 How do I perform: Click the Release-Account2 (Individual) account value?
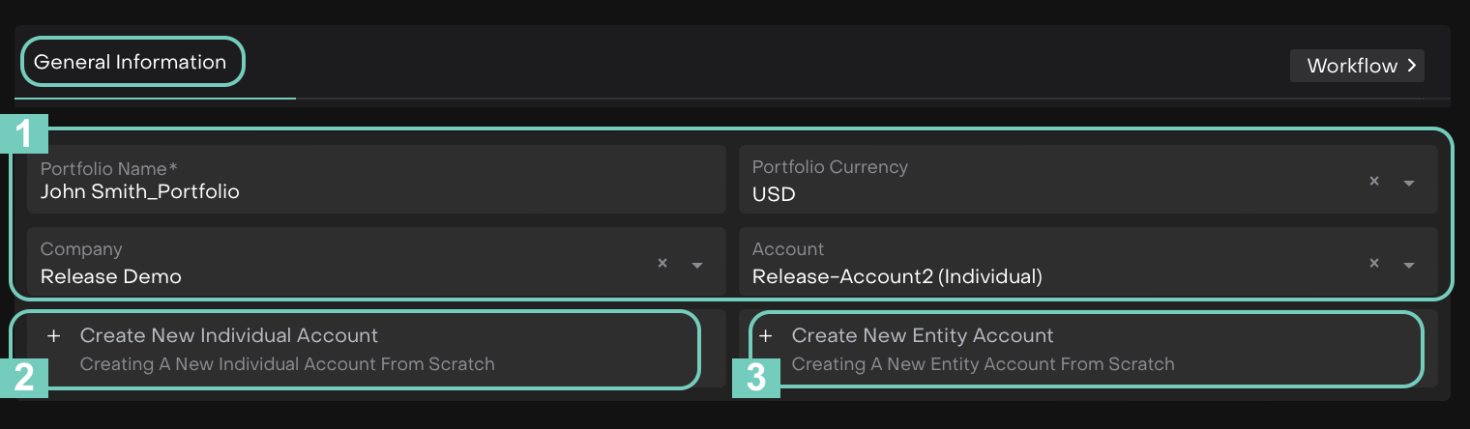(897, 276)
